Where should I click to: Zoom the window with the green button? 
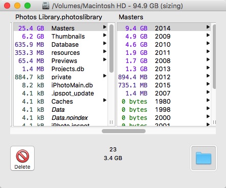27,6
